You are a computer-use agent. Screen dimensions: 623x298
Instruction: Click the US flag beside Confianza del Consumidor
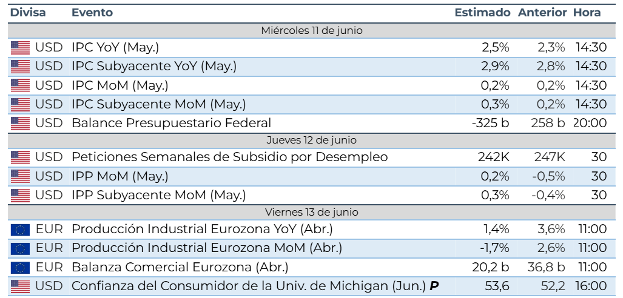tap(20, 286)
